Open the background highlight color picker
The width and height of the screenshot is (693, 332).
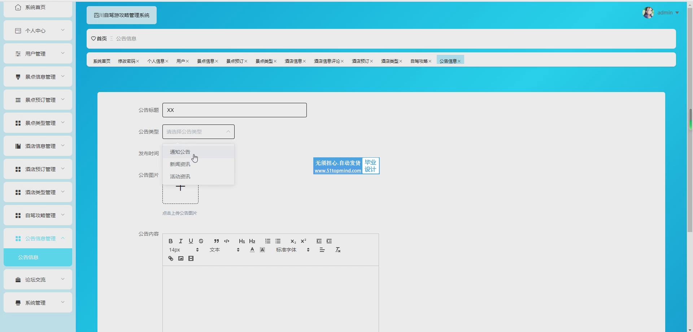pyautogui.click(x=262, y=250)
